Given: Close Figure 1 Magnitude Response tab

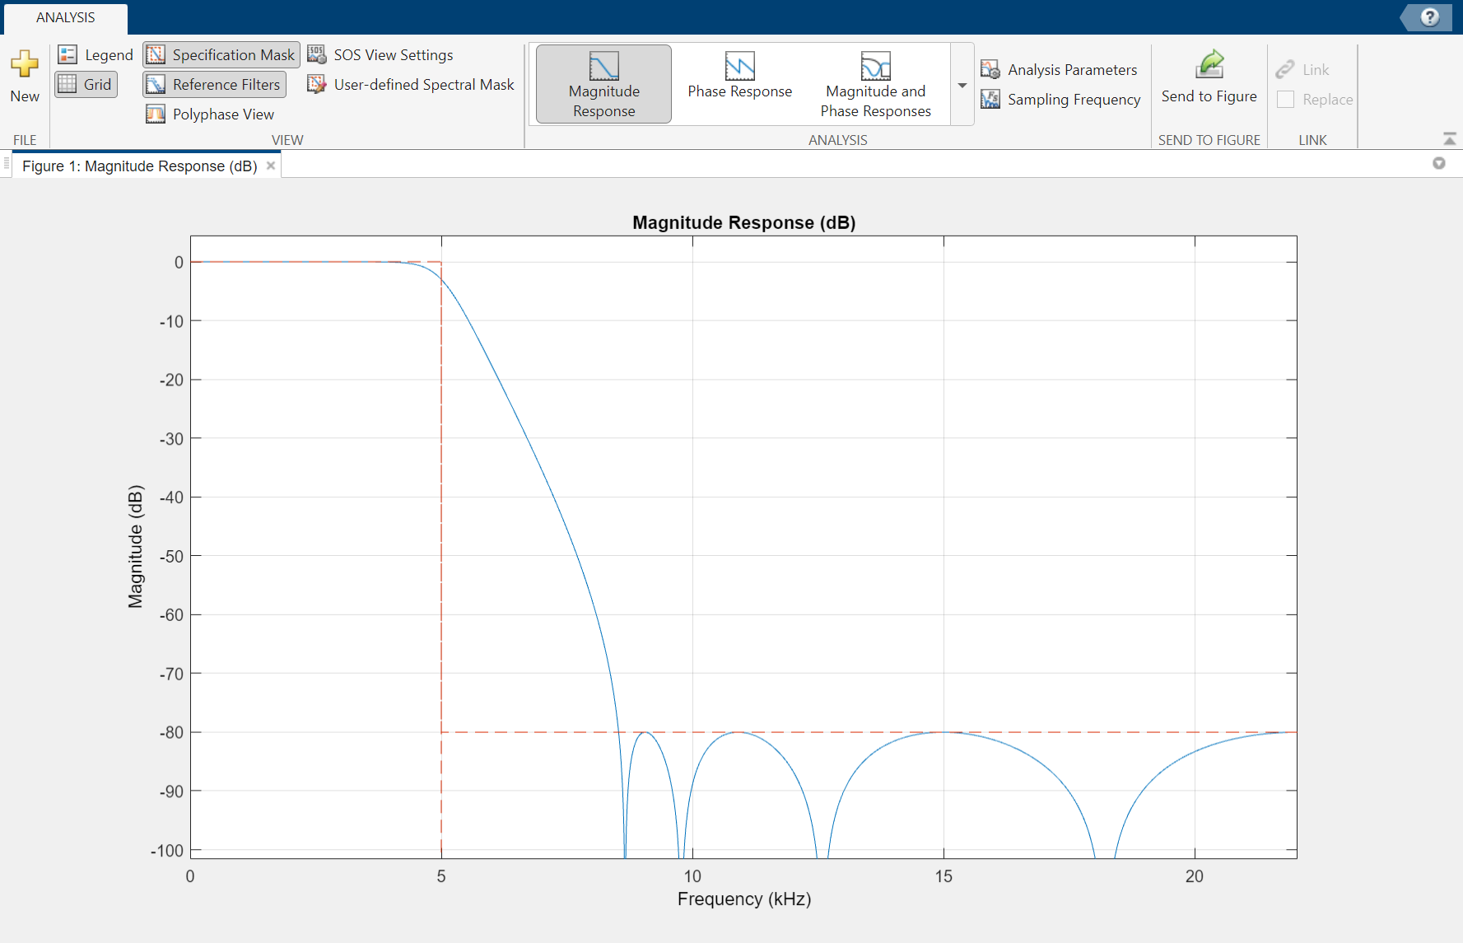Looking at the screenshot, I should pyautogui.click(x=271, y=166).
